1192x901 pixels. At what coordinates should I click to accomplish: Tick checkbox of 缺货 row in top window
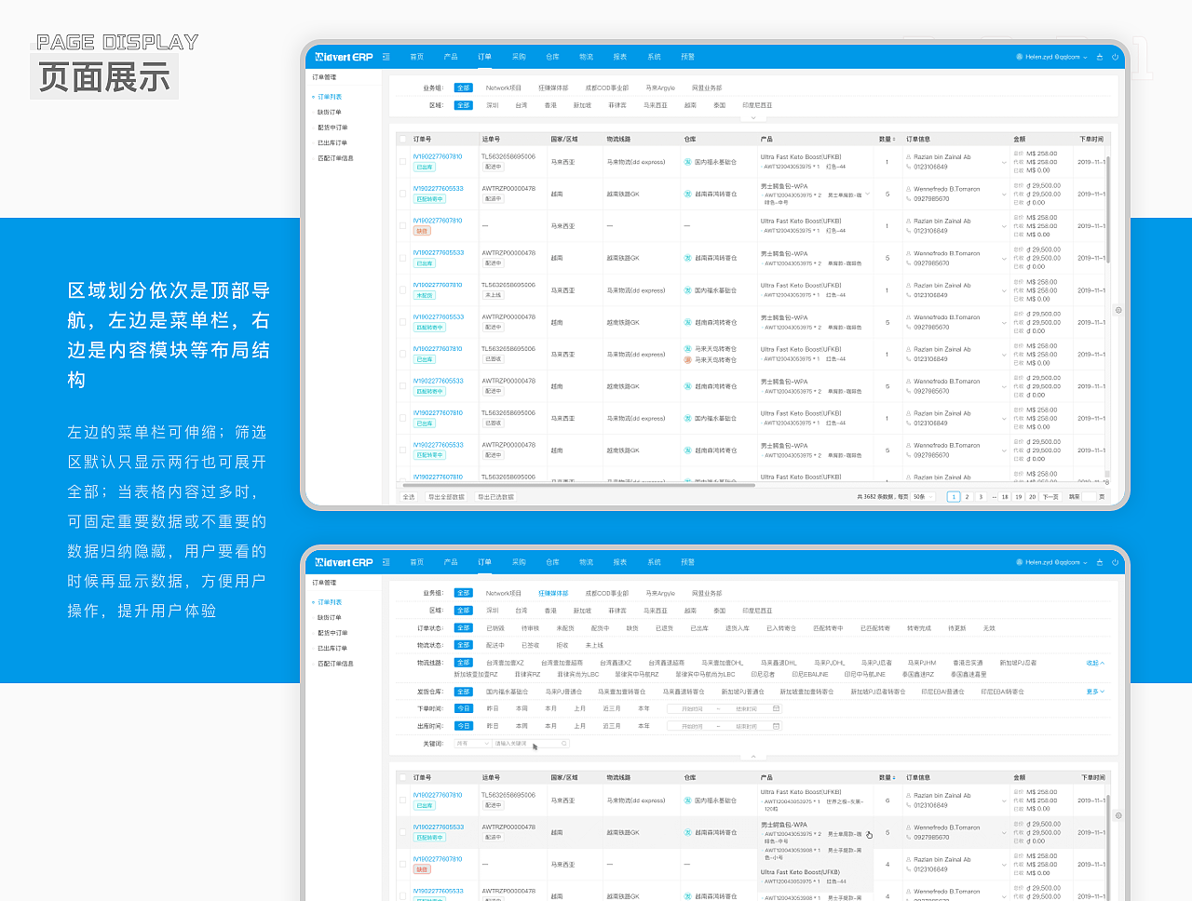(x=402, y=226)
